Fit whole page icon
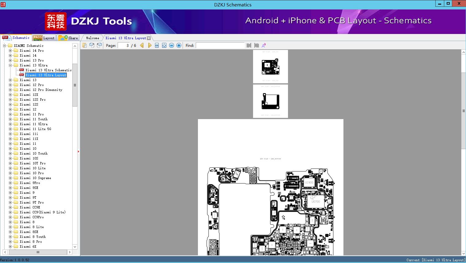 click(x=164, y=45)
